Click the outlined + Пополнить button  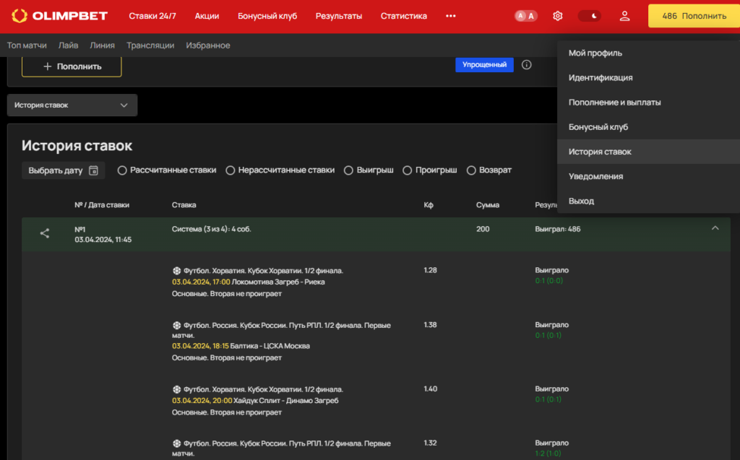tap(72, 66)
